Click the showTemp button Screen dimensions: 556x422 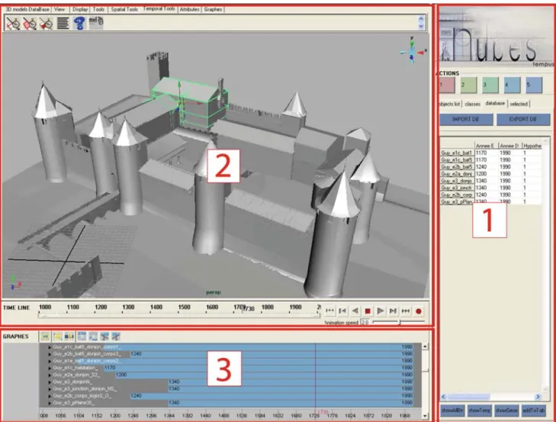(x=480, y=411)
